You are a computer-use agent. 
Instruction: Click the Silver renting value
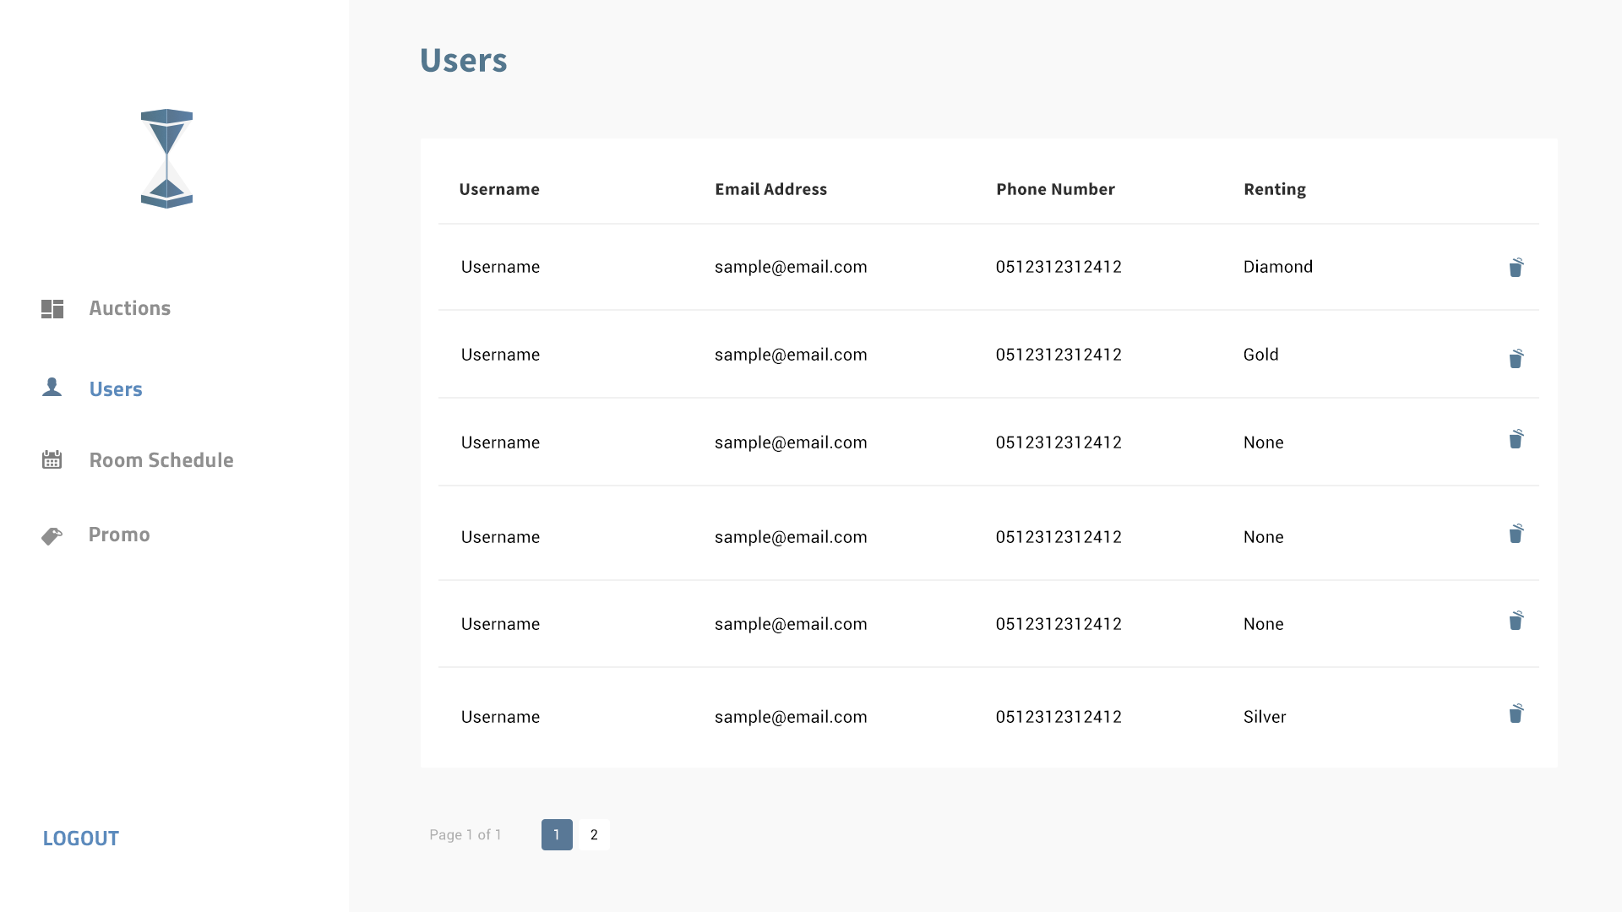pos(1265,717)
